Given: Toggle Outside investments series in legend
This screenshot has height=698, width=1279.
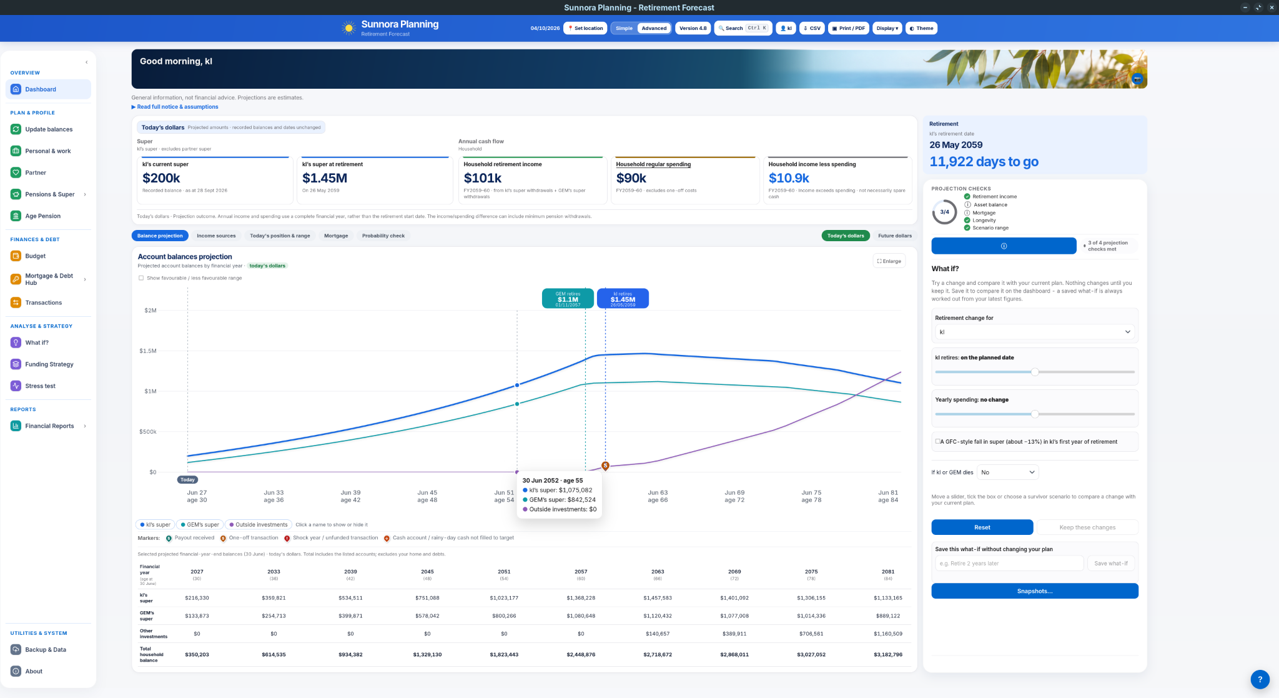Looking at the screenshot, I should coord(259,525).
